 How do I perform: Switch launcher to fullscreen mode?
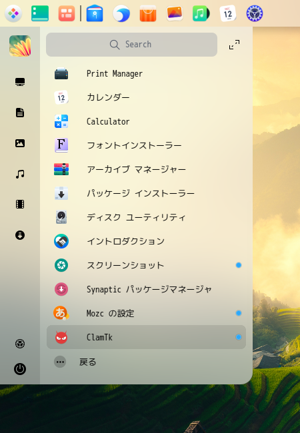234,45
